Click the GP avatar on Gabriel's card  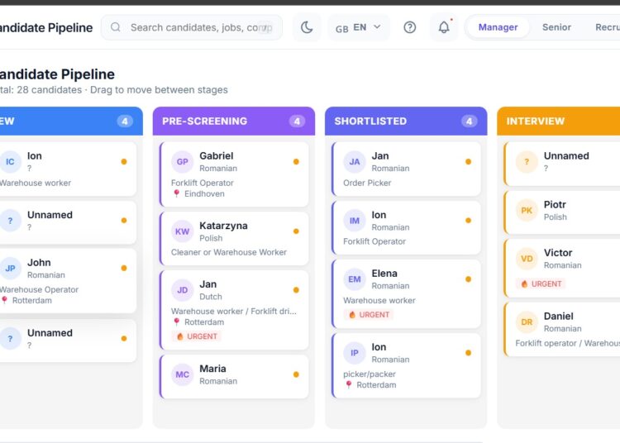coord(183,162)
